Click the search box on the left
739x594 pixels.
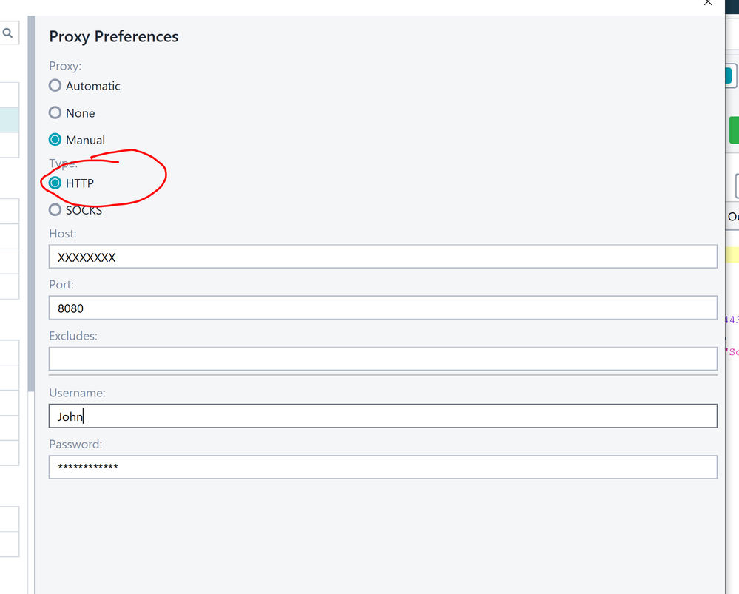click(7, 33)
